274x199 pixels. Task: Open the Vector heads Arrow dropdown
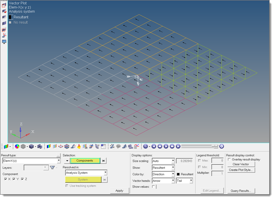(173, 180)
